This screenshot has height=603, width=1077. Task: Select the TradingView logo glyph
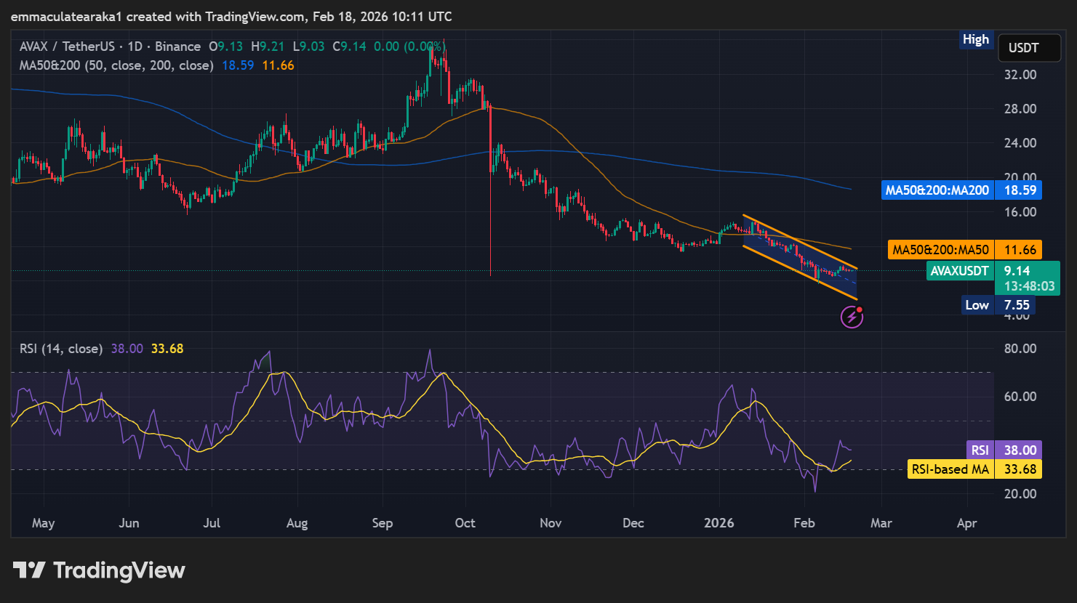coord(28,570)
